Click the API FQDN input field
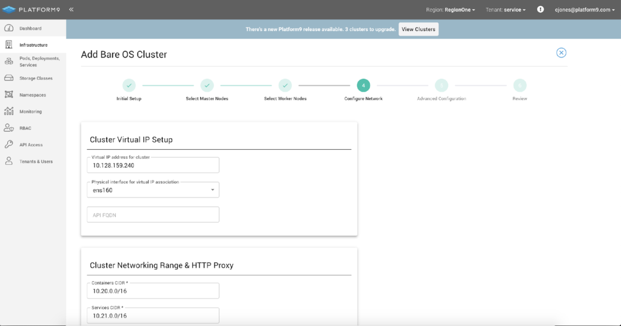 (x=153, y=215)
